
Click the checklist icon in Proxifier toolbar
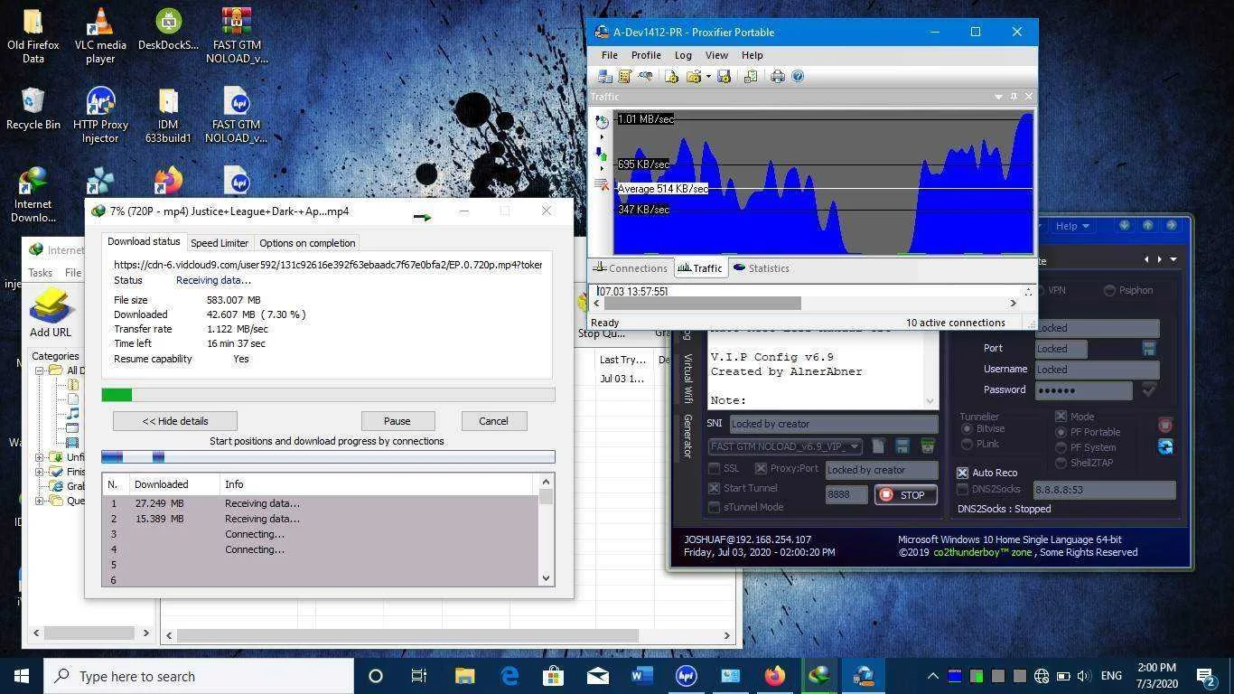751,77
